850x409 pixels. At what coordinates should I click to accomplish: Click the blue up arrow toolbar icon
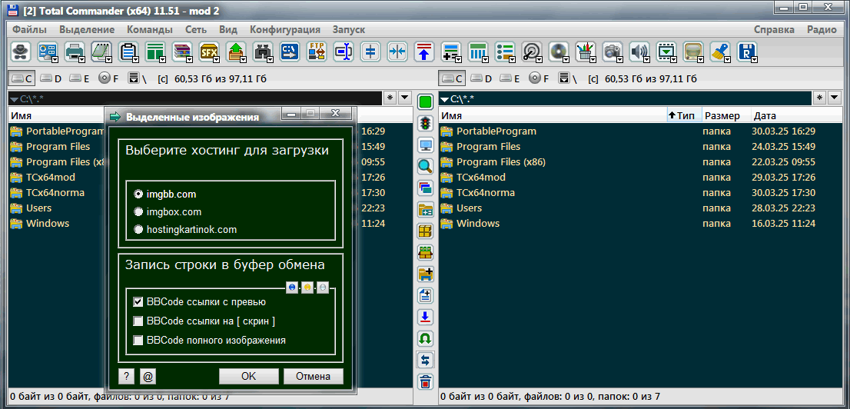[x=424, y=52]
